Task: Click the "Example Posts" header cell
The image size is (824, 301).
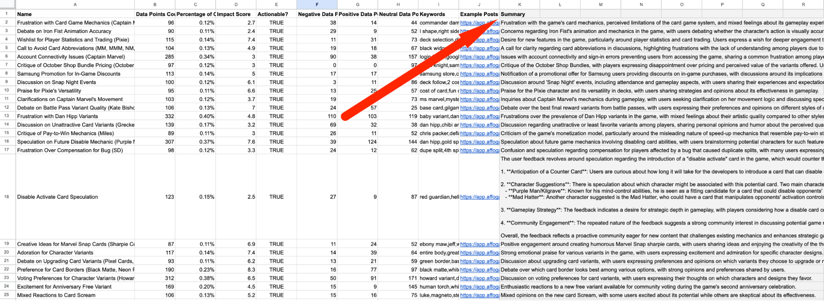Action: [x=479, y=14]
